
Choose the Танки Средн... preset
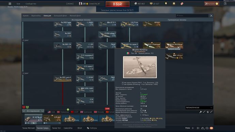(43, 128)
